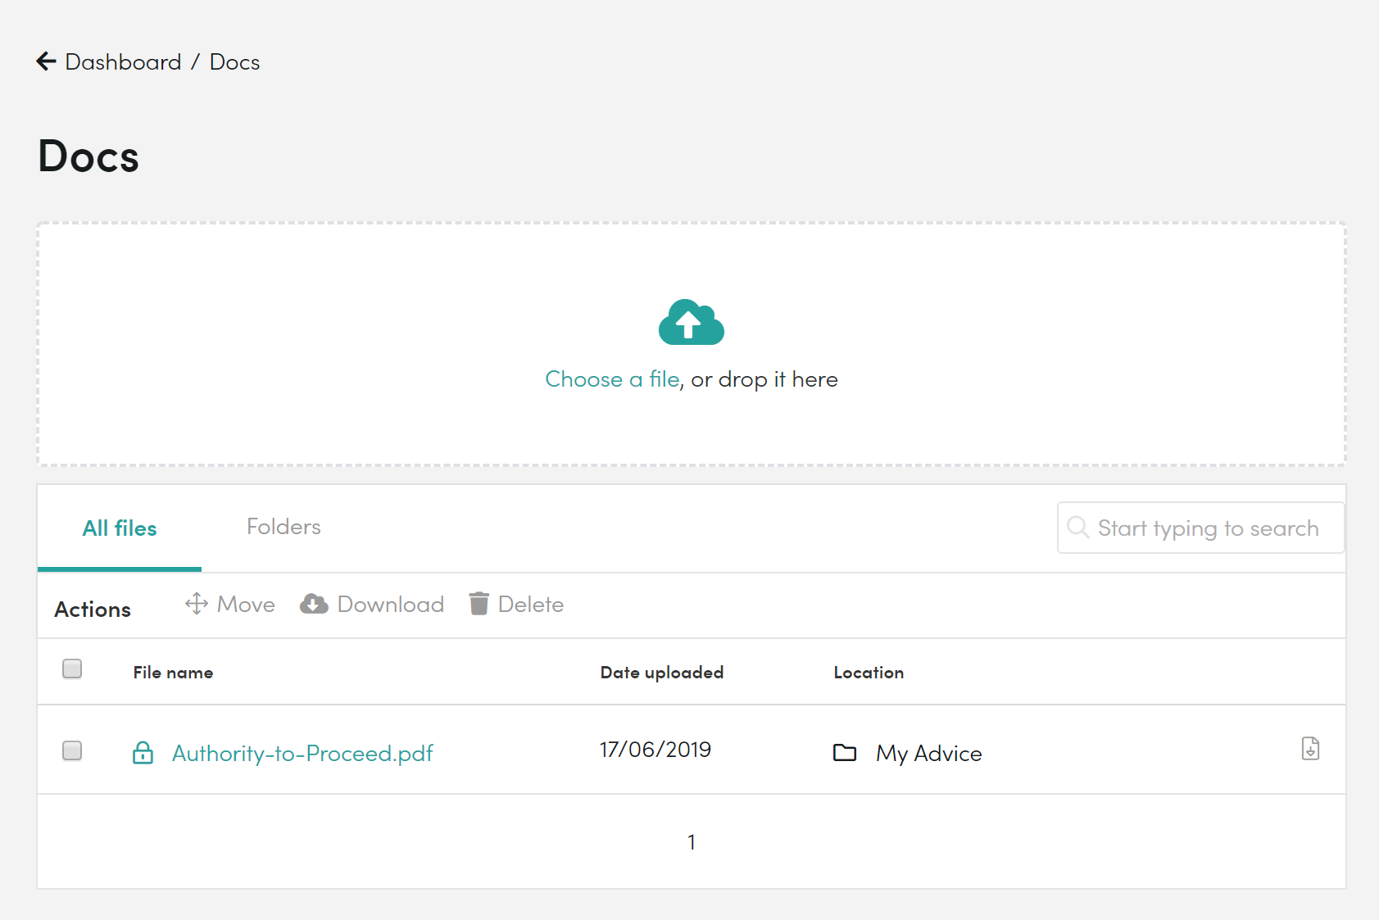1379x920 pixels.
Task: Go to page 1 in pagination
Action: click(x=692, y=842)
